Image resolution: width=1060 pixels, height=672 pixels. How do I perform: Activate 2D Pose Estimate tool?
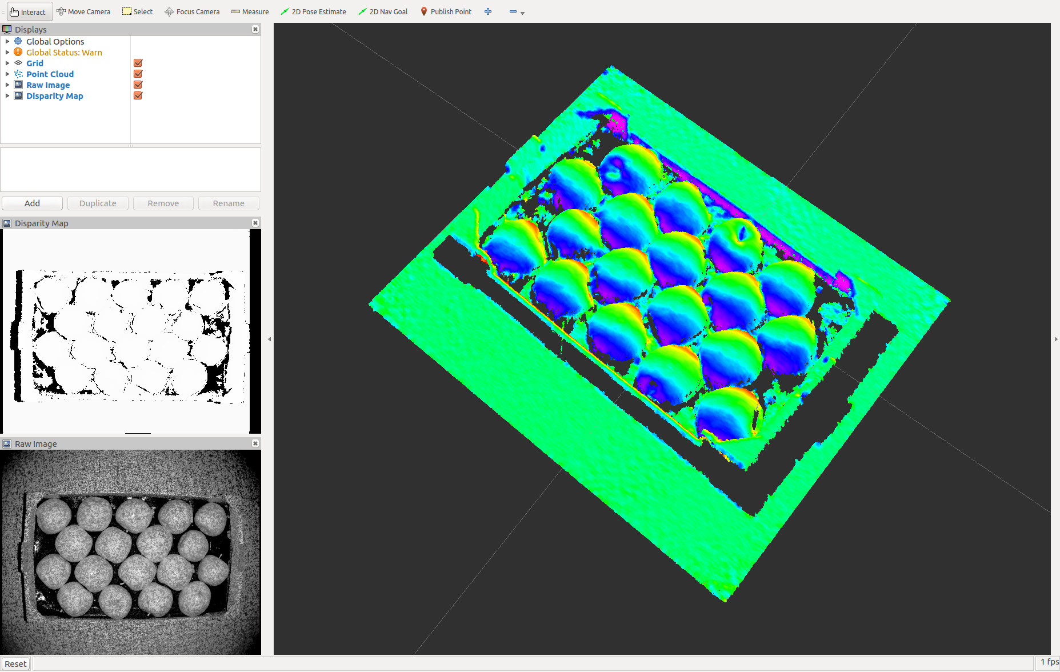pos(313,11)
